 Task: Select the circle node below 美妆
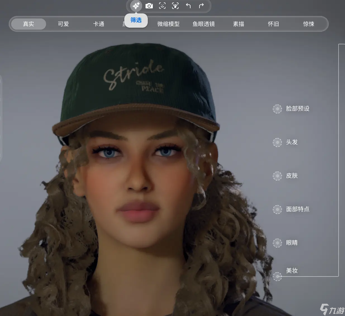pos(277,276)
